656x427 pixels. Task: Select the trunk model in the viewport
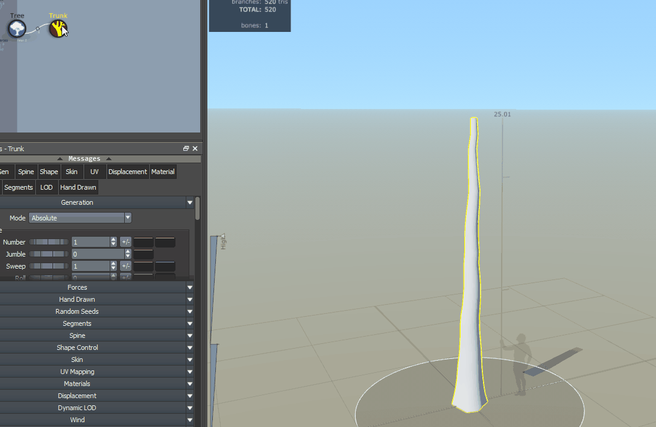pos(471,267)
